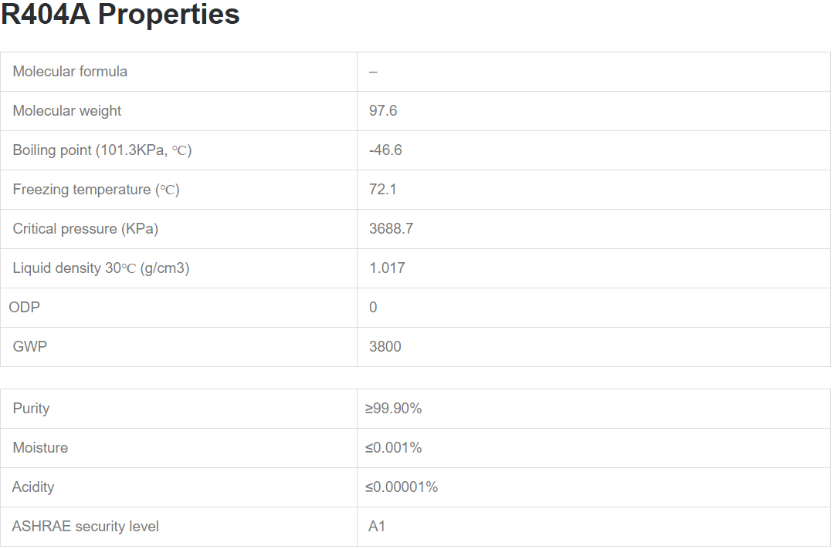
Task: Click the Boiling point row label
Action: (102, 150)
